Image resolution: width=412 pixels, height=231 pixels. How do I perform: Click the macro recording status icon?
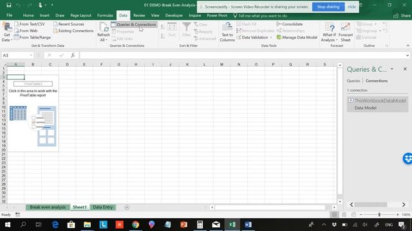click(17, 214)
